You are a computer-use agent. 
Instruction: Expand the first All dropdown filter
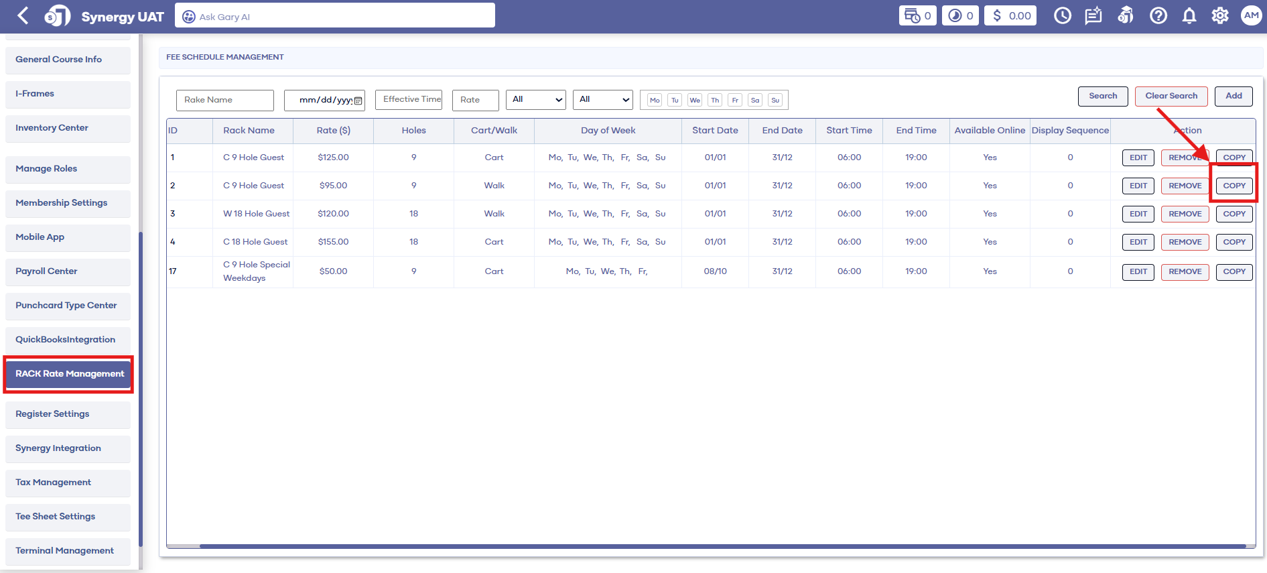(536, 100)
